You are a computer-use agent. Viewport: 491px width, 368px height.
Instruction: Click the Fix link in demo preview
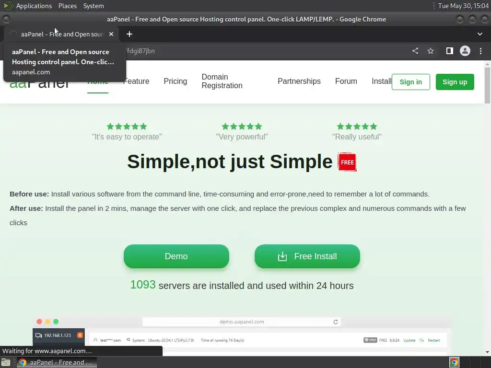click(x=421, y=340)
